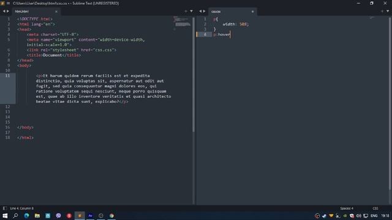The width and height of the screenshot is (392, 220).
Task: Open Viber from taskbar
Action: coord(59,216)
